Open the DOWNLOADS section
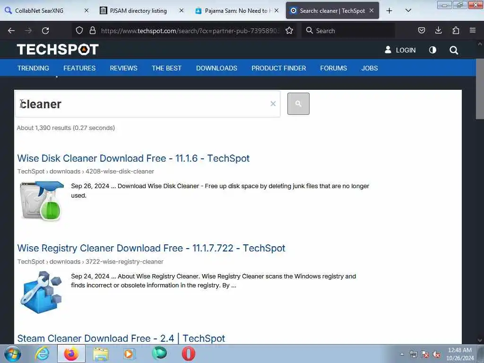Screen dimensions: 484x363 point(216,68)
